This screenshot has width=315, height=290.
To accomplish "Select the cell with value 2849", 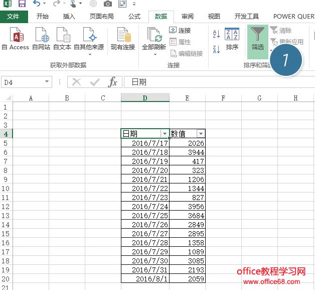I will point(187,224).
